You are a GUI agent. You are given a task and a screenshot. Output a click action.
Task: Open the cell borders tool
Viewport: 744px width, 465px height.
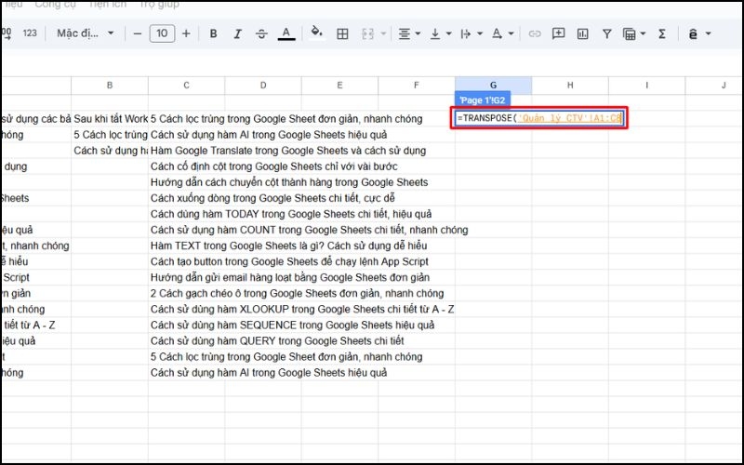(342, 33)
